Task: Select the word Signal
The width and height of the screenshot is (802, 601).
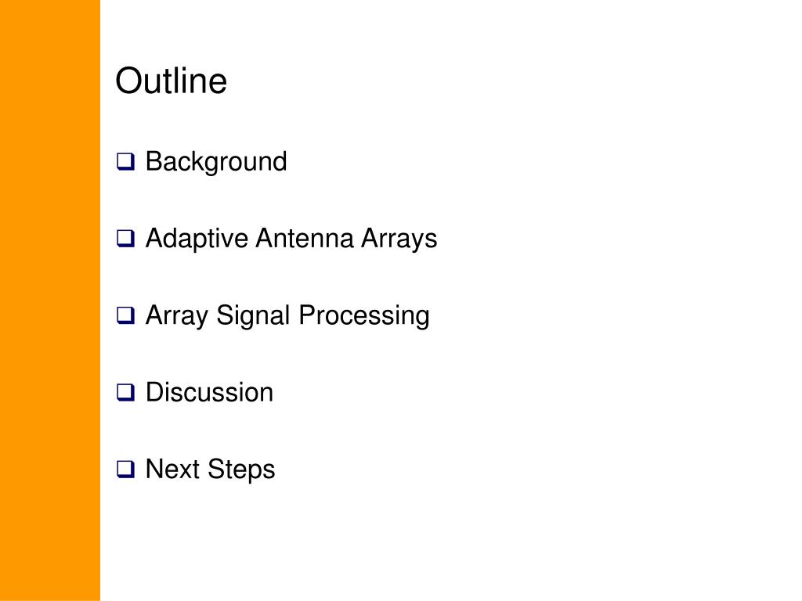Action: [253, 316]
